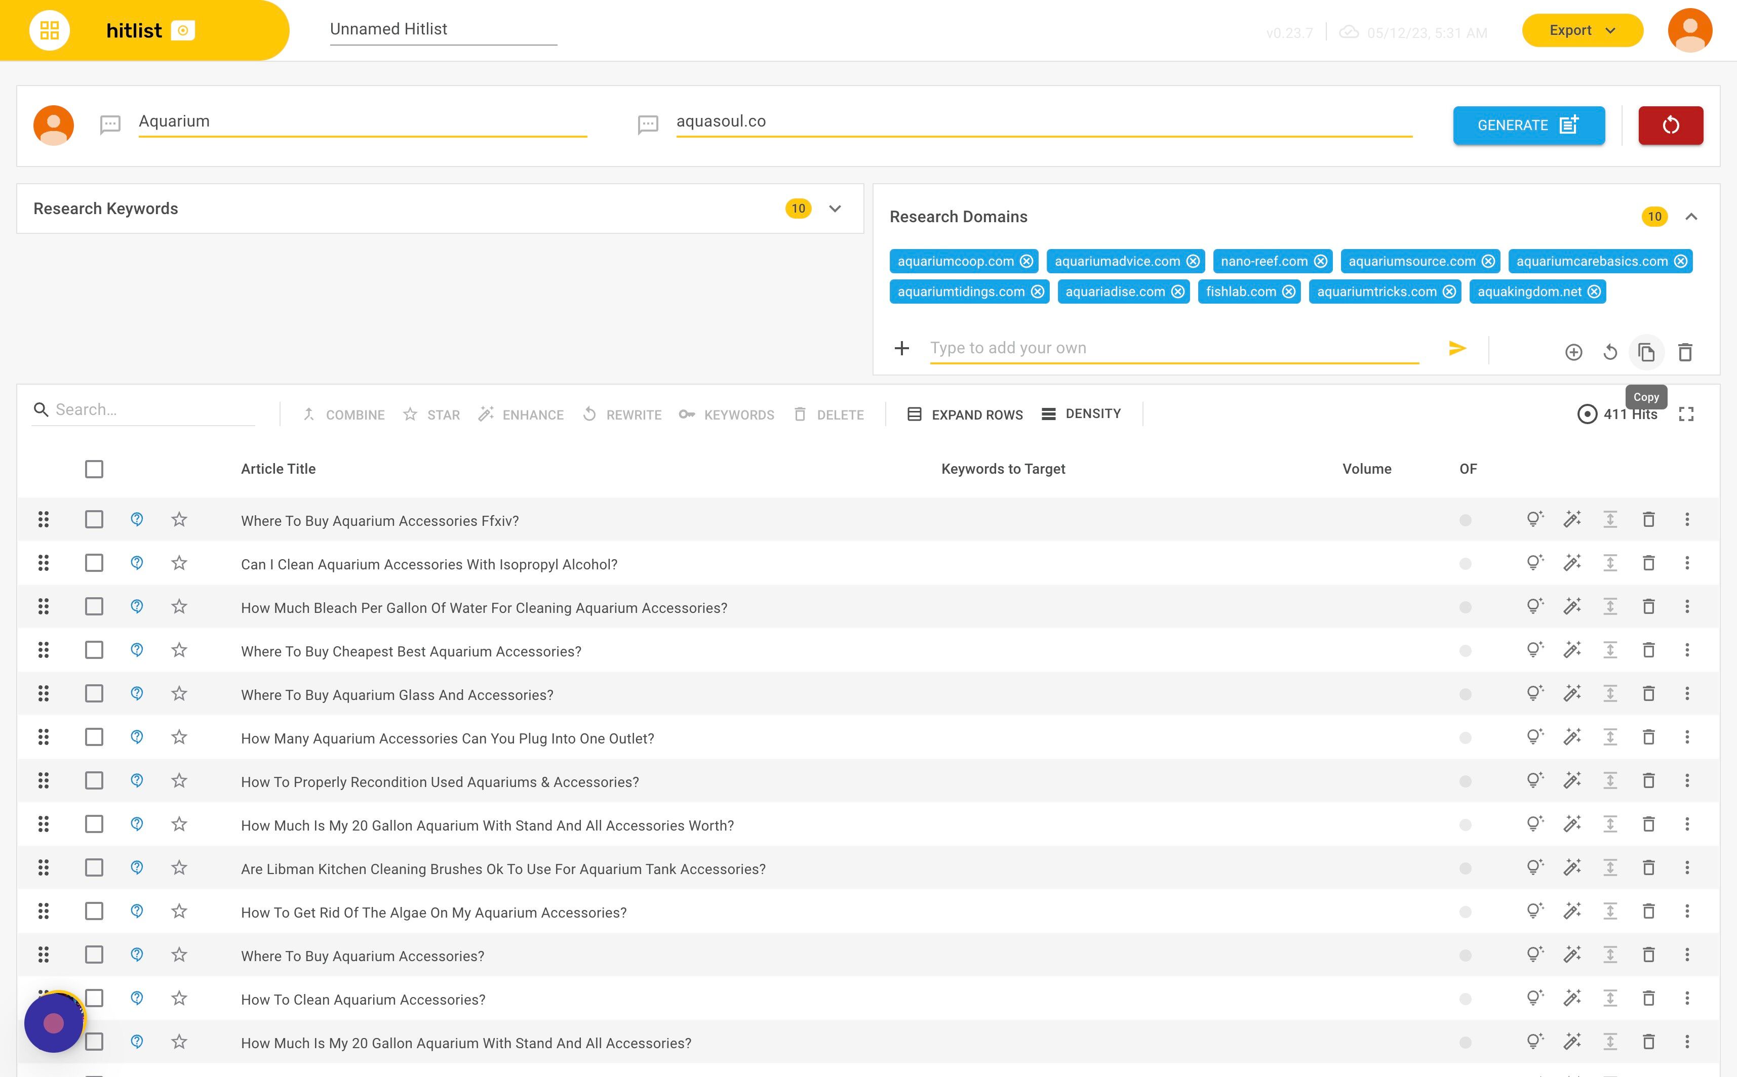Click the cloud sync status icon
Viewport: 1737px width, 1077px height.
(x=1348, y=32)
